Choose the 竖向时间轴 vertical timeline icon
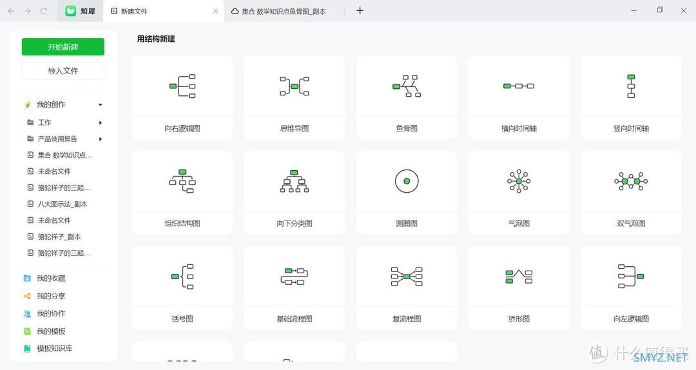The width and height of the screenshot is (696, 370). click(631, 86)
